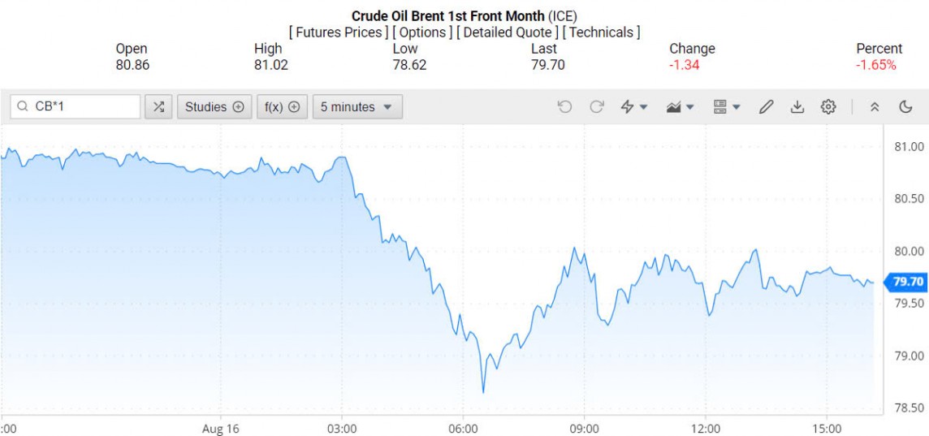Viewport: 929px width, 436px height.
Task: Change the 5 minutes interval dropdown
Action: [x=356, y=107]
